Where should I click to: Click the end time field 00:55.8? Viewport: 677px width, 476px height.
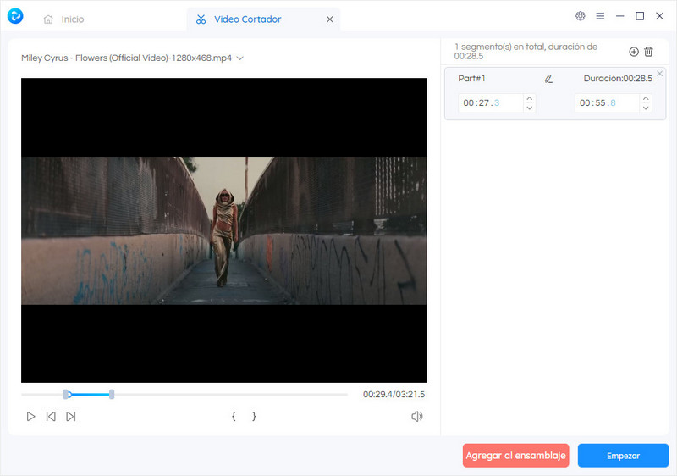607,102
